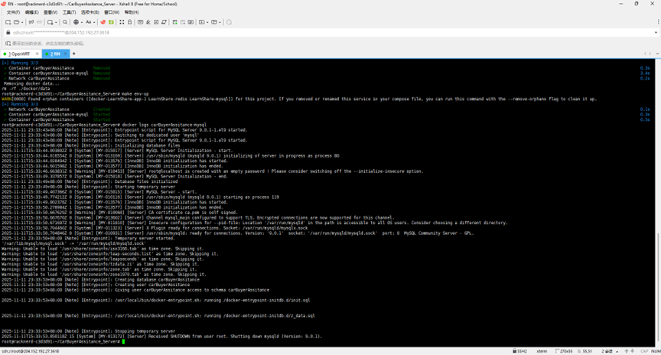Viewport: 661px width, 355px height.
Task: Launch the red swirl toolbar icon
Action: click(103, 22)
